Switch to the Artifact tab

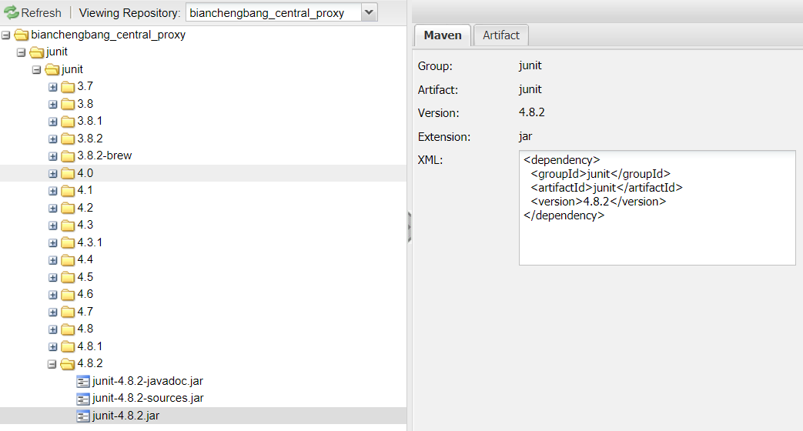pos(500,35)
